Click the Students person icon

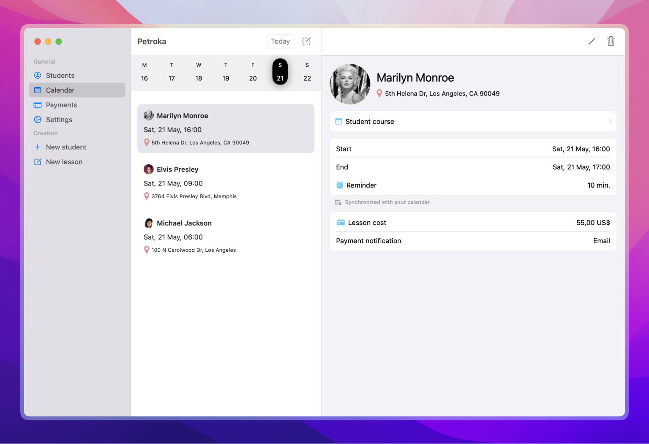(38, 76)
